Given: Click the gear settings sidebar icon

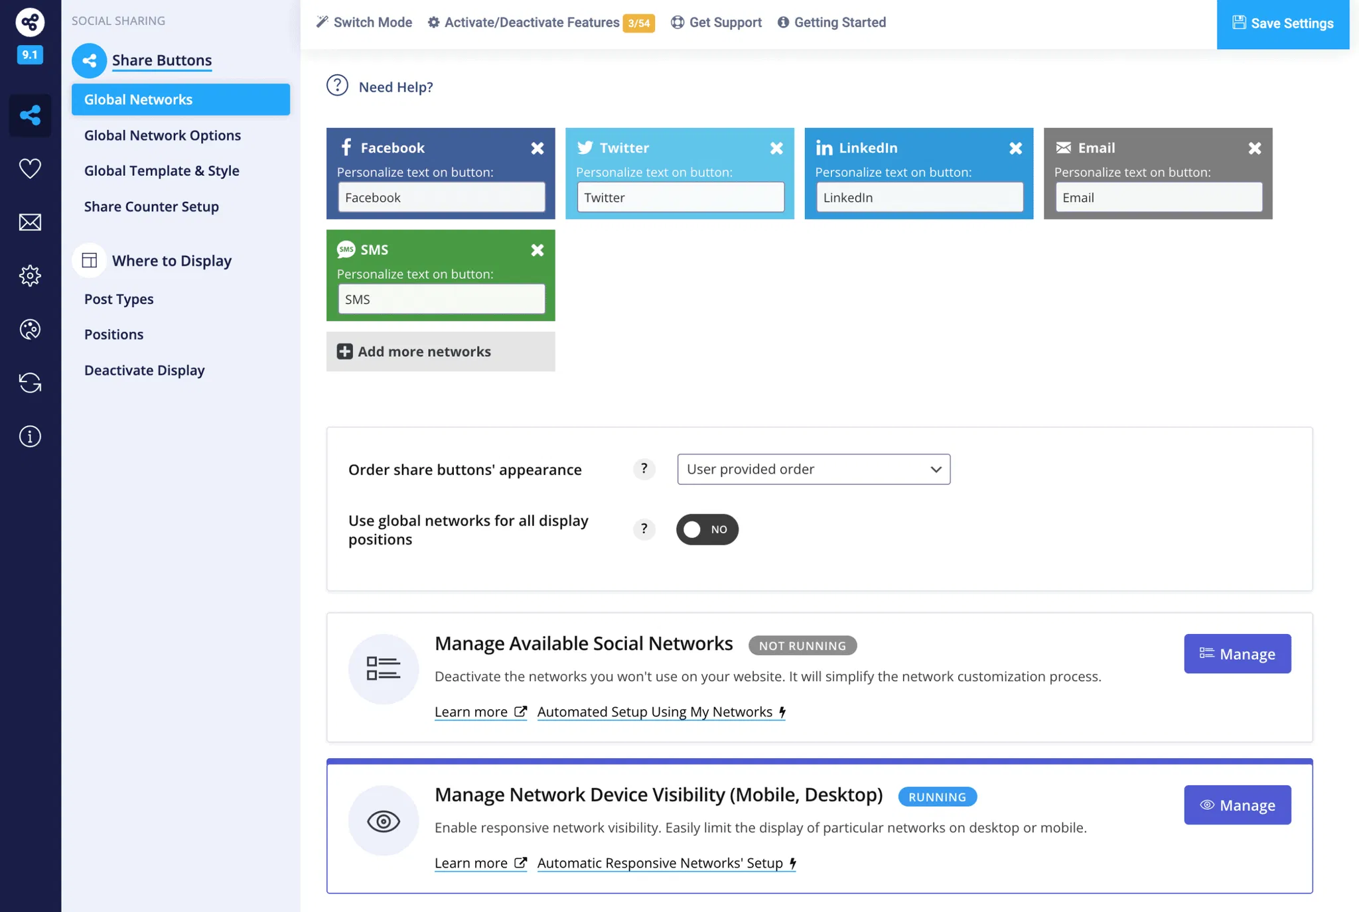Looking at the screenshot, I should 30,275.
